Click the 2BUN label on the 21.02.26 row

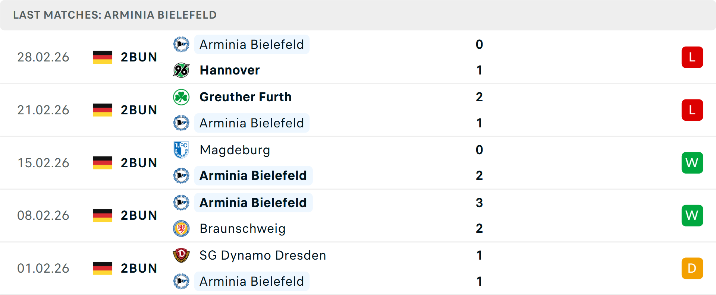(x=139, y=110)
